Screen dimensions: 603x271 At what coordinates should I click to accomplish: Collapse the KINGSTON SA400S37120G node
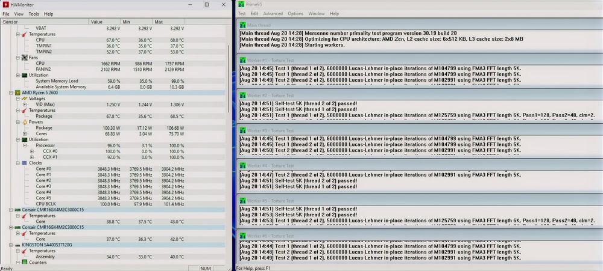click(11, 245)
